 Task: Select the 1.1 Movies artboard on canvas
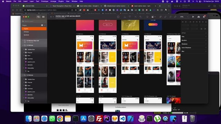[85, 64]
